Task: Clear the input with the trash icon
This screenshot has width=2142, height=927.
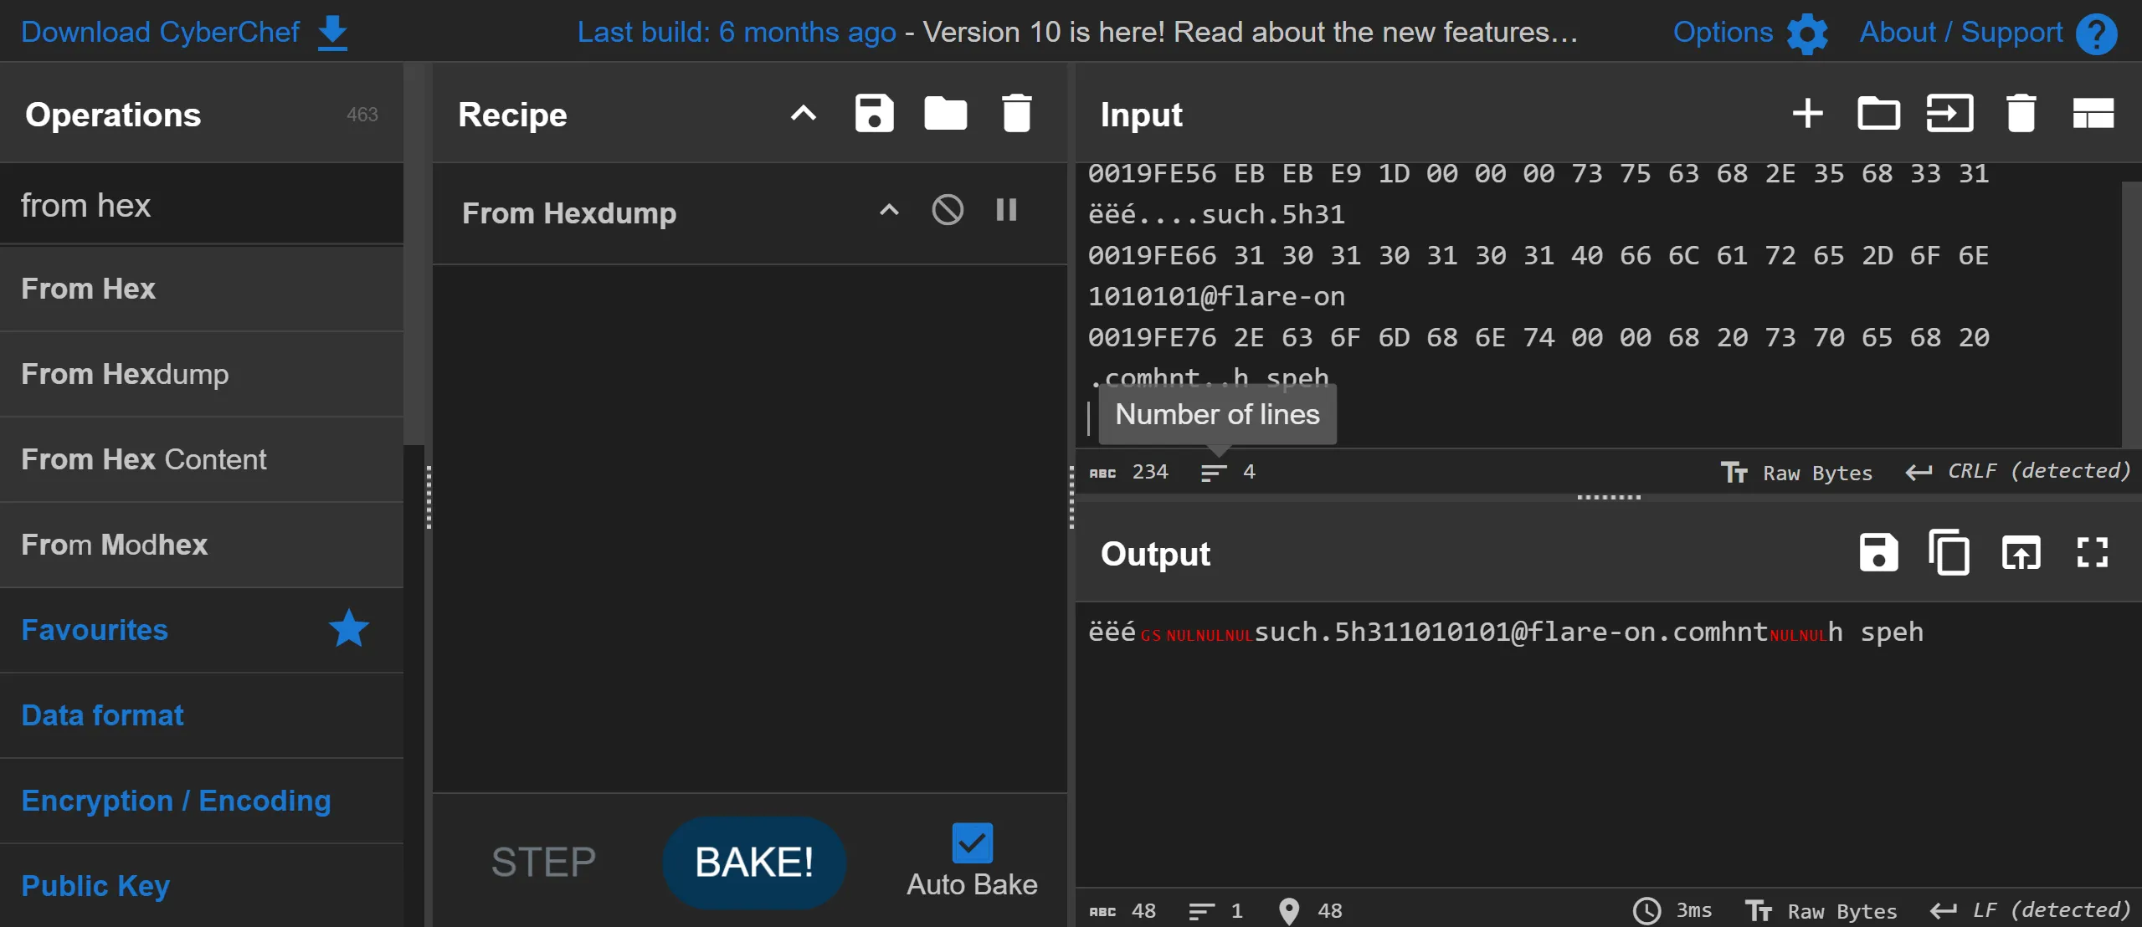Action: (2021, 114)
